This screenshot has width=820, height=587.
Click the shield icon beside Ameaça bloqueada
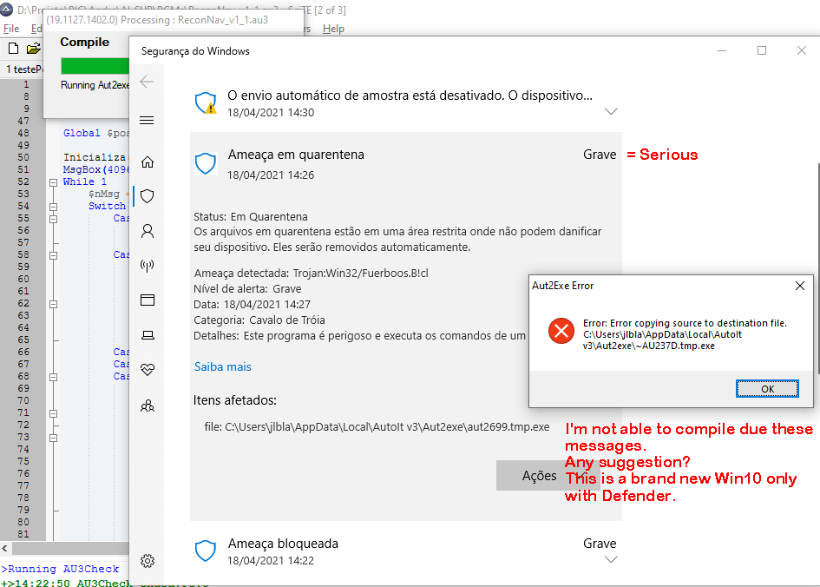206,551
